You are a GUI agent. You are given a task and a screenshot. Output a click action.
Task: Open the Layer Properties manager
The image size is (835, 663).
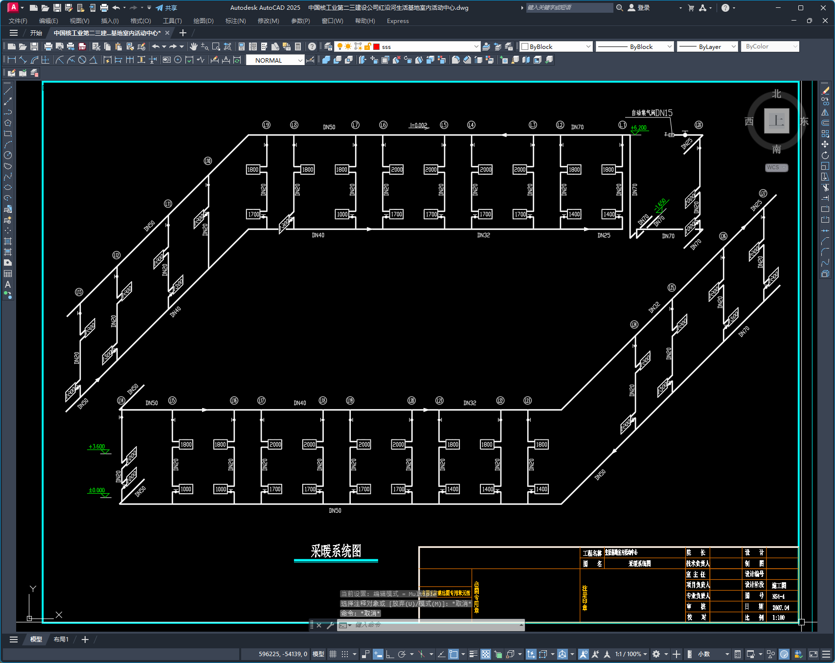[x=328, y=46]
